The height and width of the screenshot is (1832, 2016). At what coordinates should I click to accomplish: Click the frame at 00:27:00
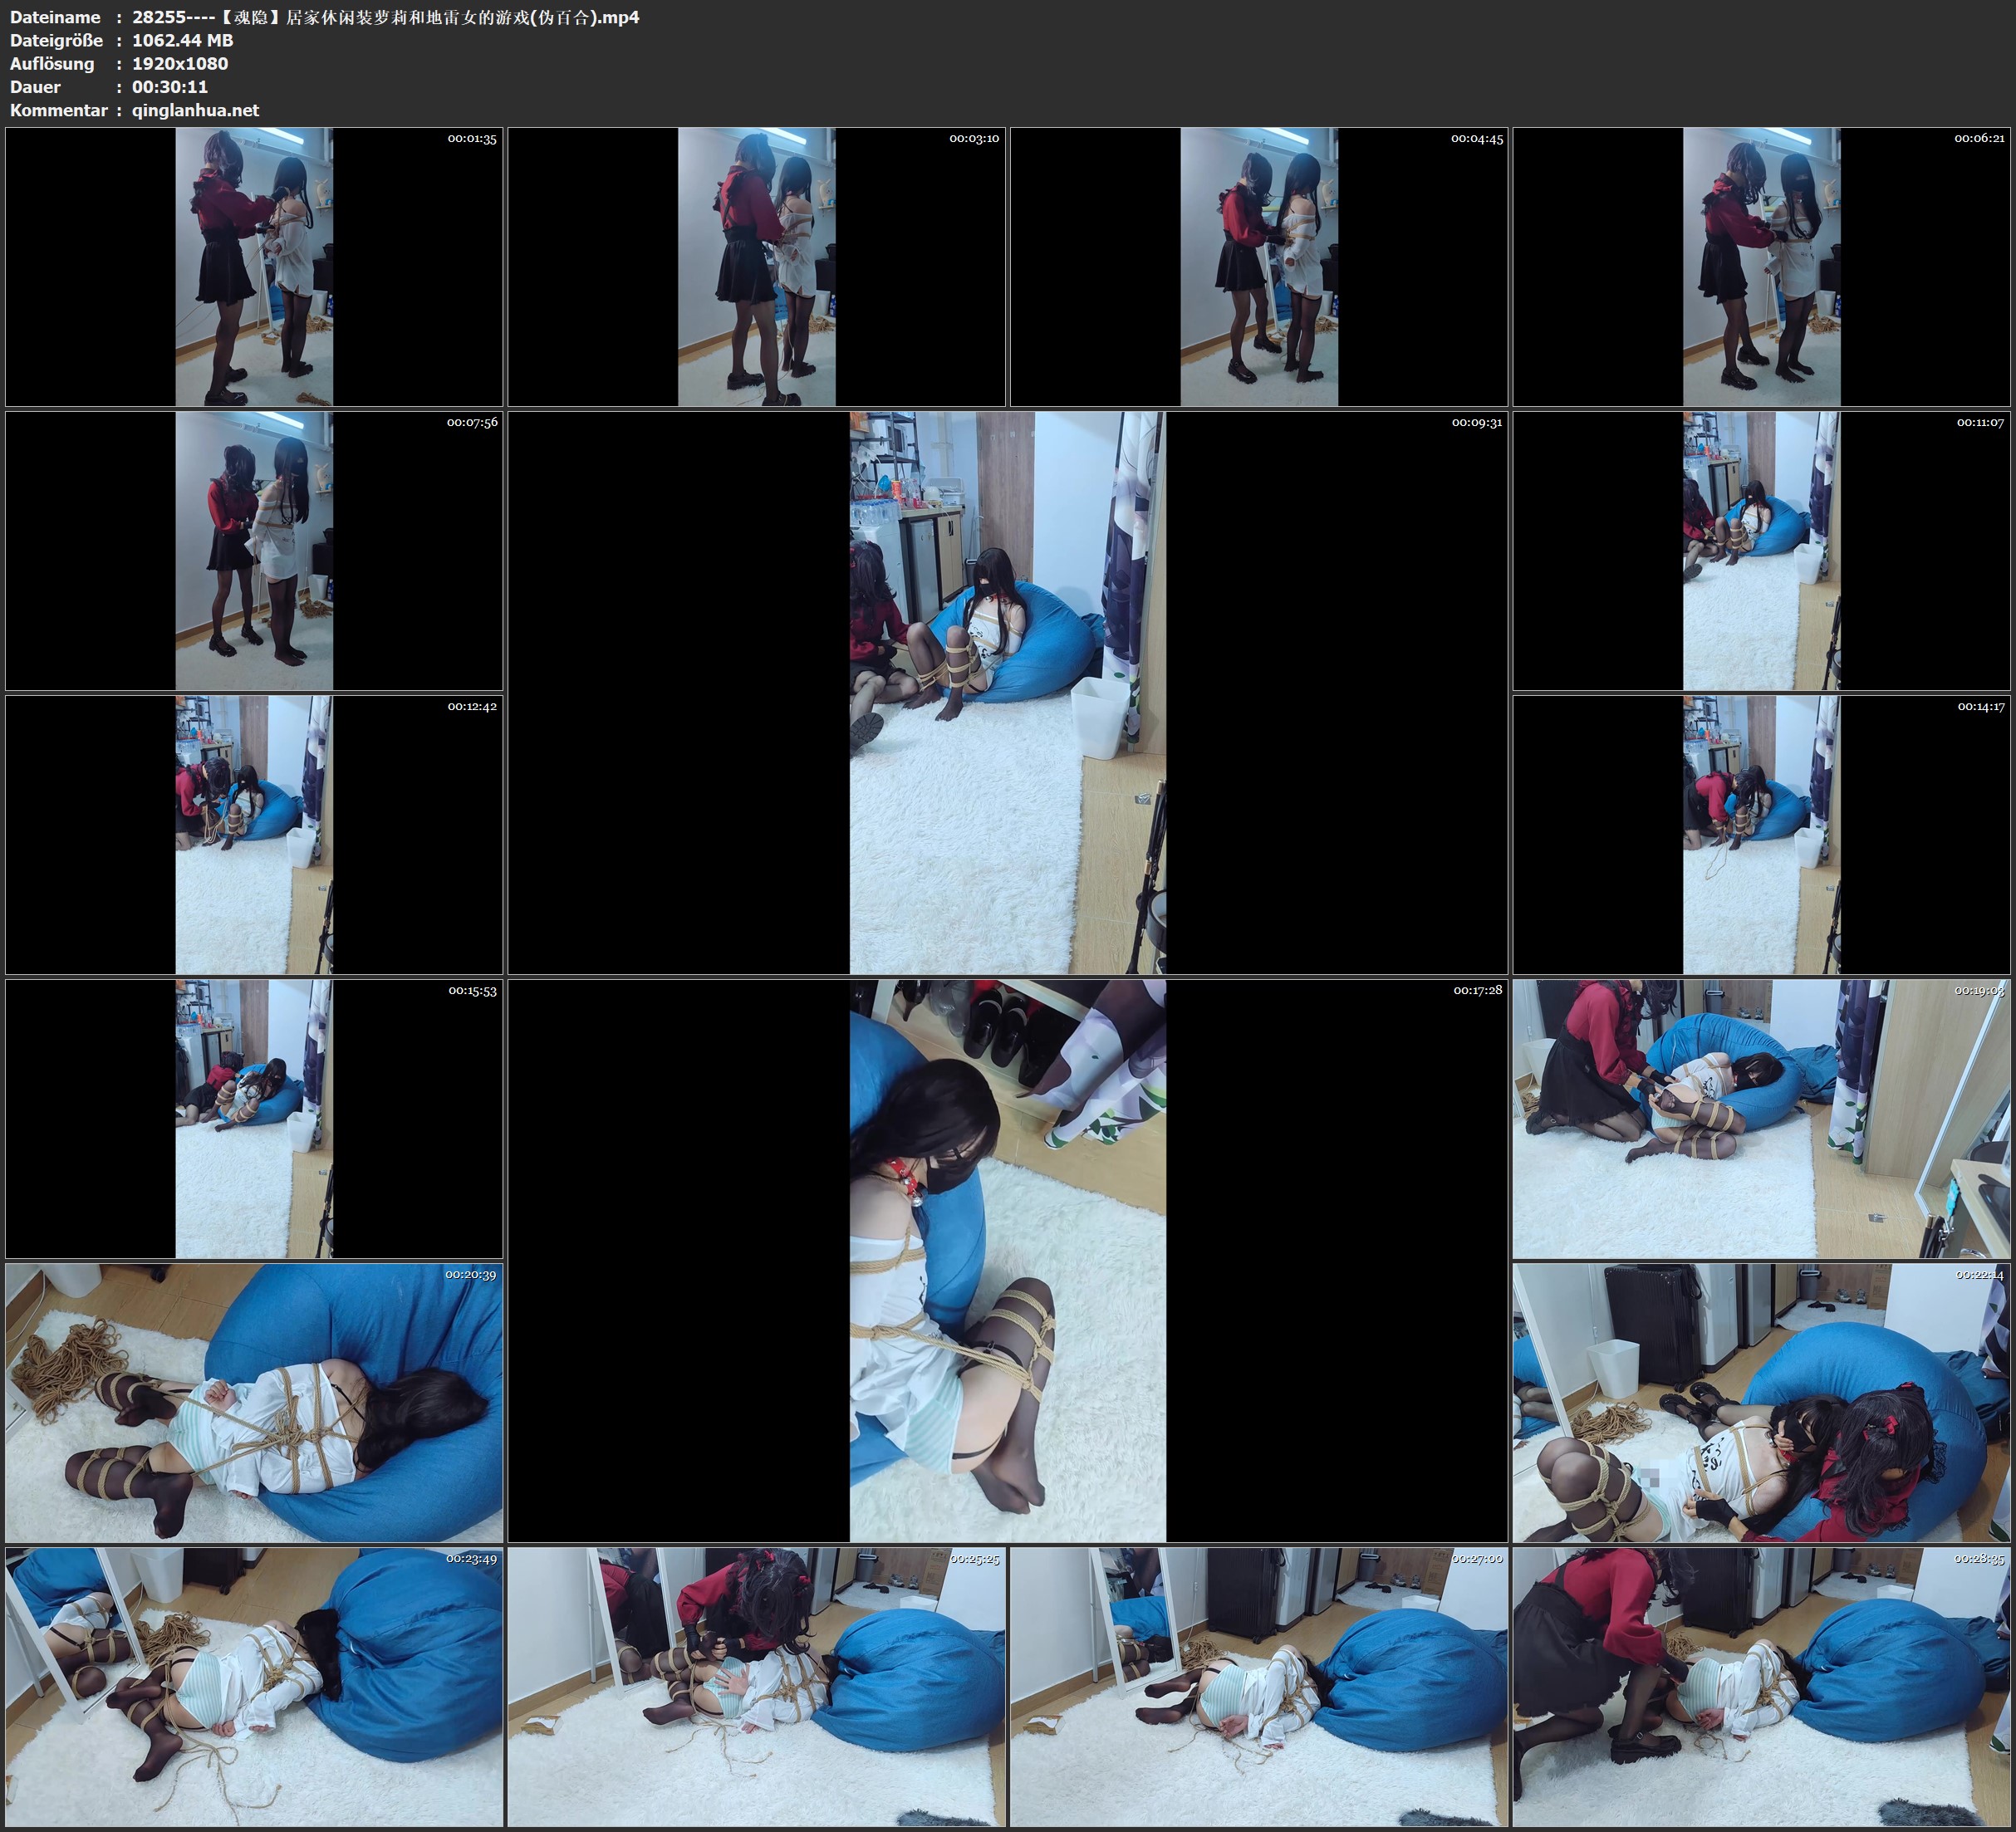[1259, 1686]
